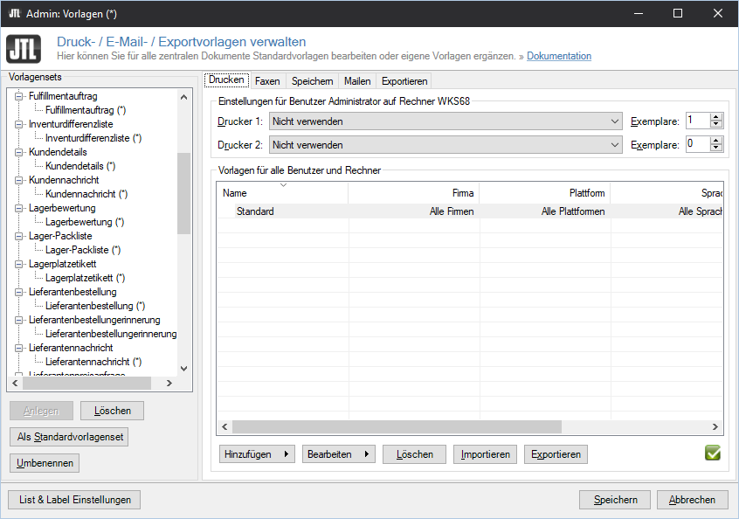This screenshot has width=739, height=519.
Task: Open the Dokumentation link
Action: click(x=558, y=56)
